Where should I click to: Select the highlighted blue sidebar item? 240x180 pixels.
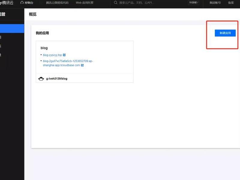click(12, 28)
